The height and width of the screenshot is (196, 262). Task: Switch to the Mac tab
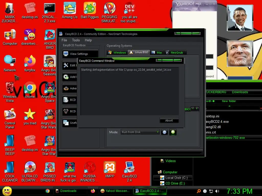pos(157,53)
